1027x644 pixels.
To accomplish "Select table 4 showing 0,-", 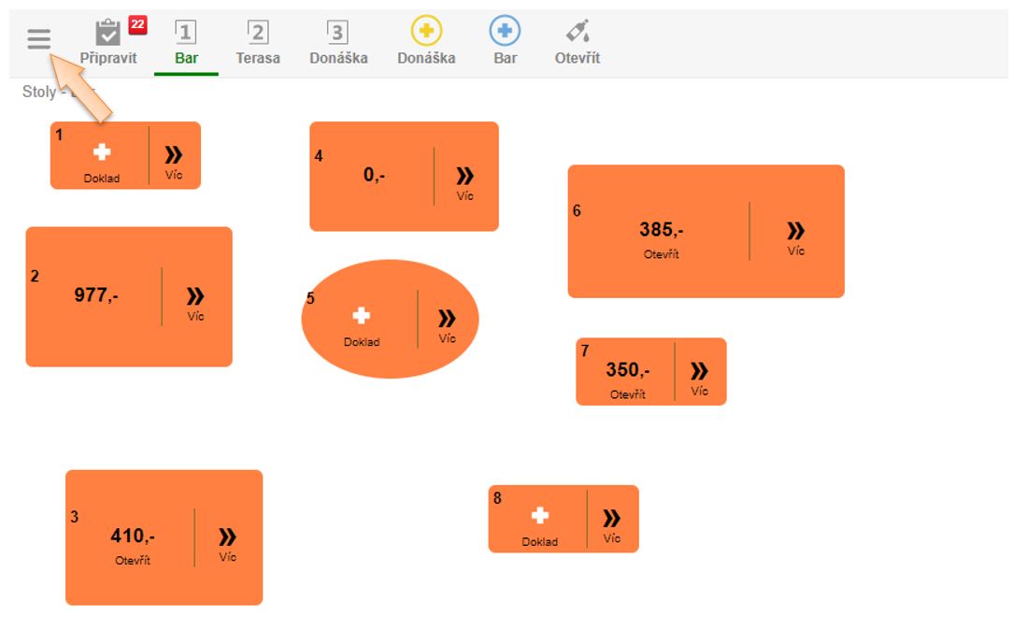I will click(x=374, y=175).
